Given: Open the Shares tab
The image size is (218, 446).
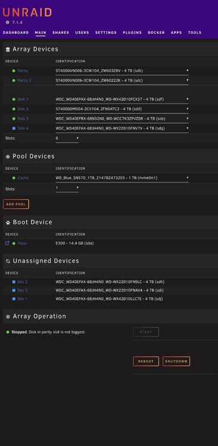Looking at the screenshot, I should [61, 33].
